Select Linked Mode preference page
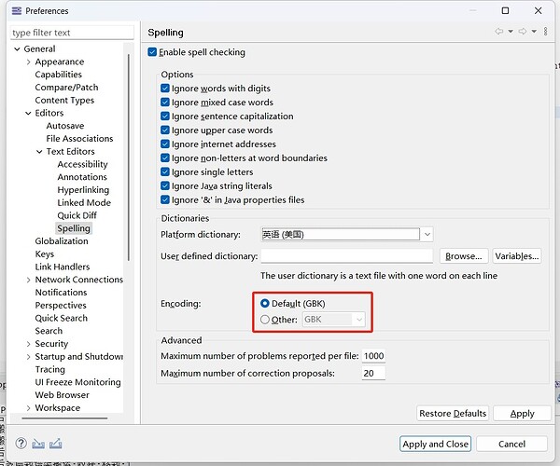Viewport: 560px width, 466px height. click(84, 203)
